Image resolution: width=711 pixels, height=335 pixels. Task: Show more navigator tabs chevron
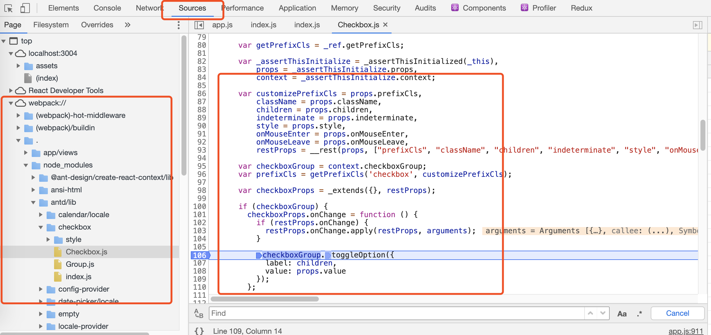pyautogui.click(x=127, y=25)
